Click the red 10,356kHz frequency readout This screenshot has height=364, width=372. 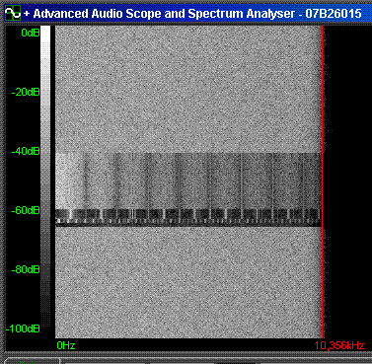click(x=339, y=345)
